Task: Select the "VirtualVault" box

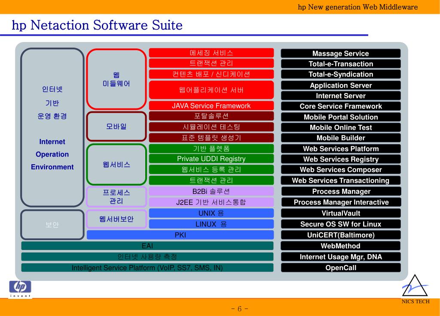Action: click(341, 213)
